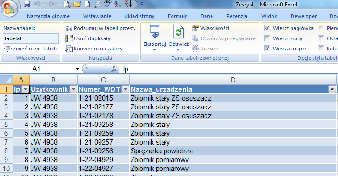Viewport: 338px width, 176px height.
Task: Open the Customize Quick Access Toolbar arrow
Action: click(x=142, y=4)
